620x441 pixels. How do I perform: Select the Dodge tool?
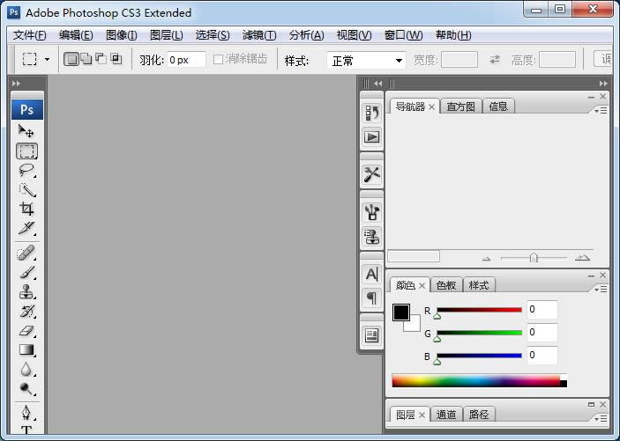(x=26, y=389)
